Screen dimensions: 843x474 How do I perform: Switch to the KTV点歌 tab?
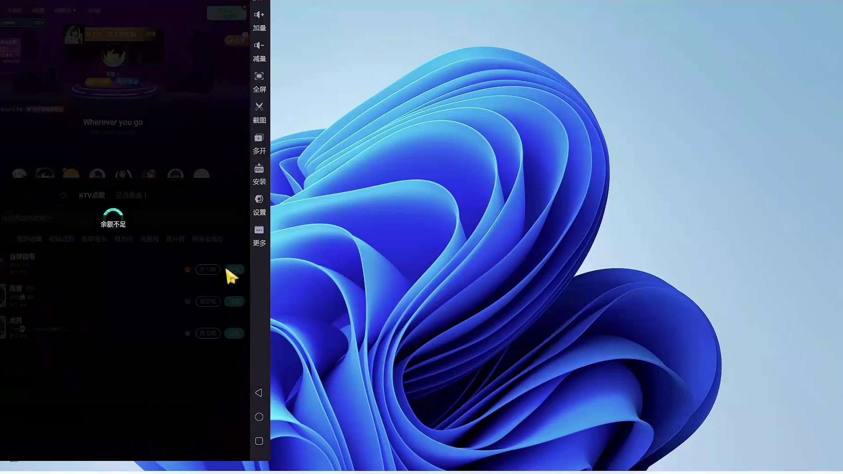92,195
